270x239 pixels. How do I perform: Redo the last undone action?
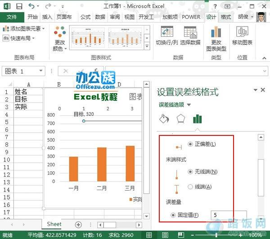(x=48, y=6)
